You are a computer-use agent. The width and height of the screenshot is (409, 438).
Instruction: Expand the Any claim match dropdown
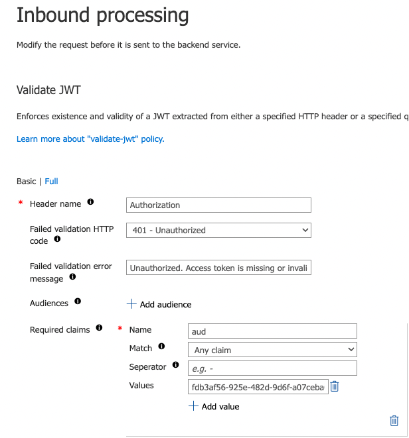click(272, 349)
